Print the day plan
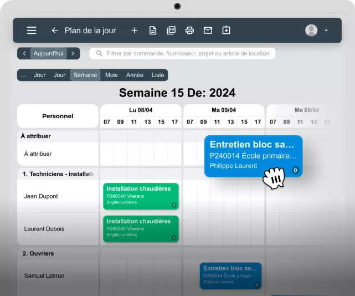This screenshot has height=296, width=355. click(189, 30)
